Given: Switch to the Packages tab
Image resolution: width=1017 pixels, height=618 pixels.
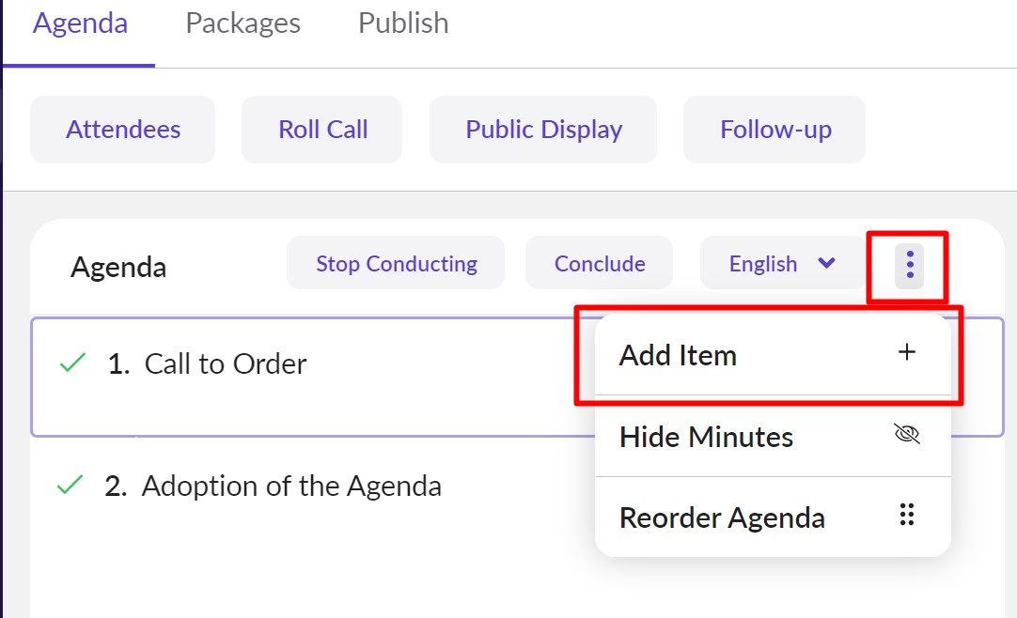Looking at the screenshot, I should tap(242, 23).
